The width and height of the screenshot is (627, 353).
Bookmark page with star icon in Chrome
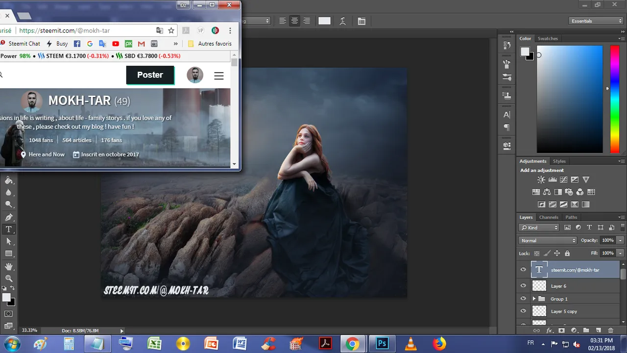pyautogui.click(x=171, y=30)
